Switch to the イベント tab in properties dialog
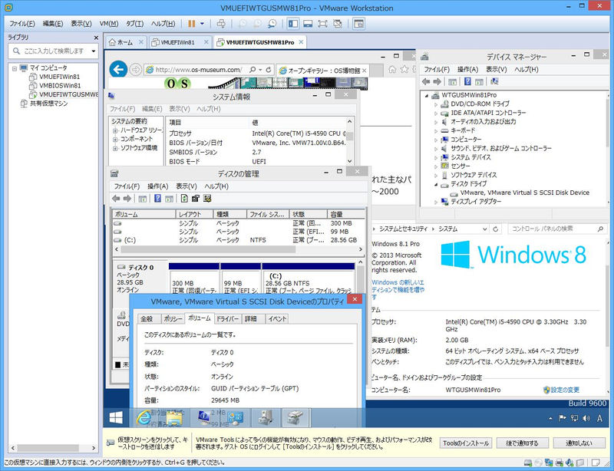This screenshot has width=614, height=471. pos(277,318)
